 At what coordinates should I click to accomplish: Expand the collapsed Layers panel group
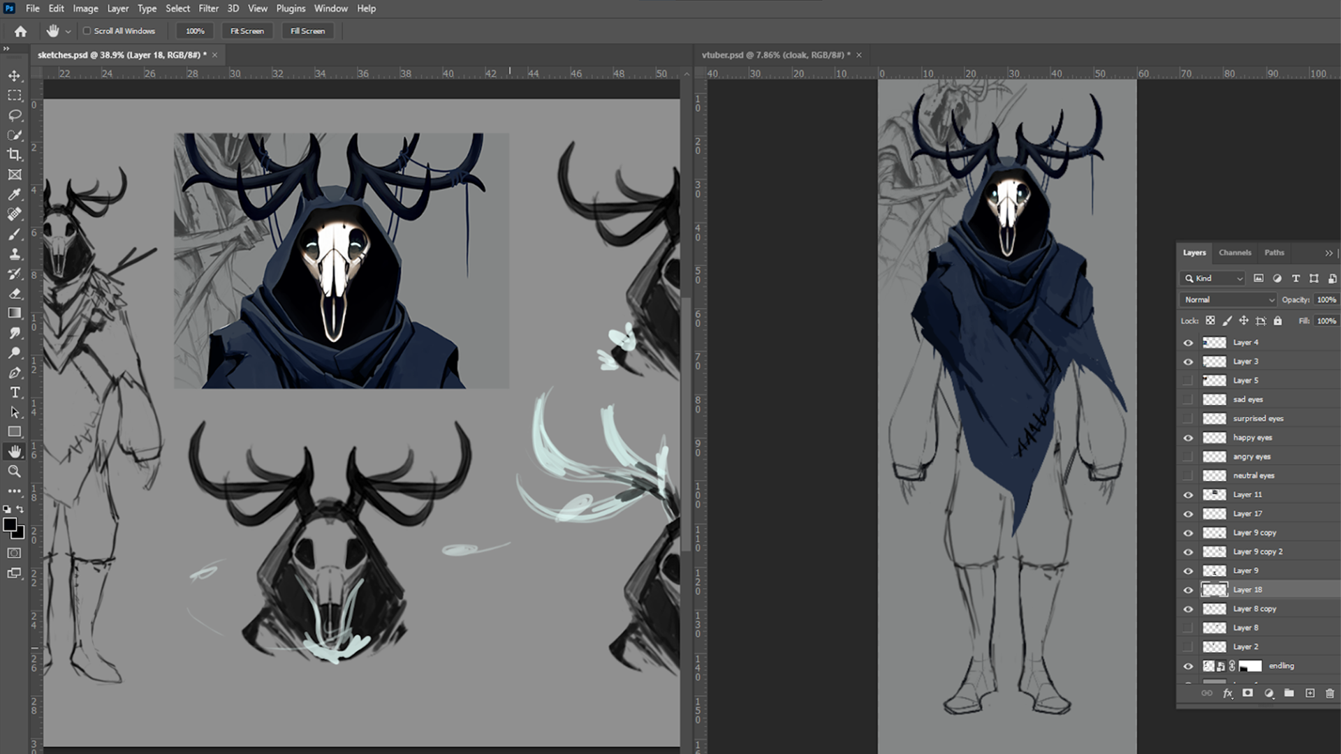click(1328, 253)
